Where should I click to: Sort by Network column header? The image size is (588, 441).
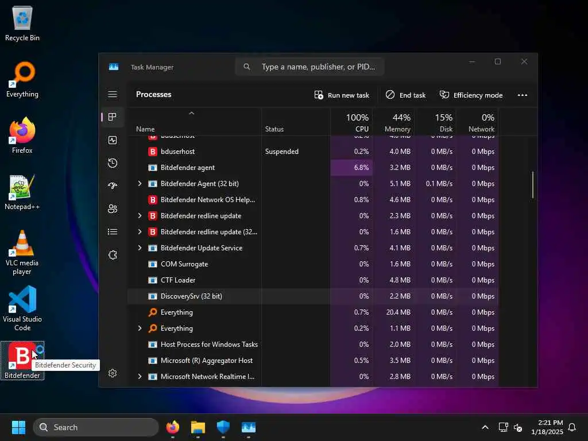(x=478, y=123)
